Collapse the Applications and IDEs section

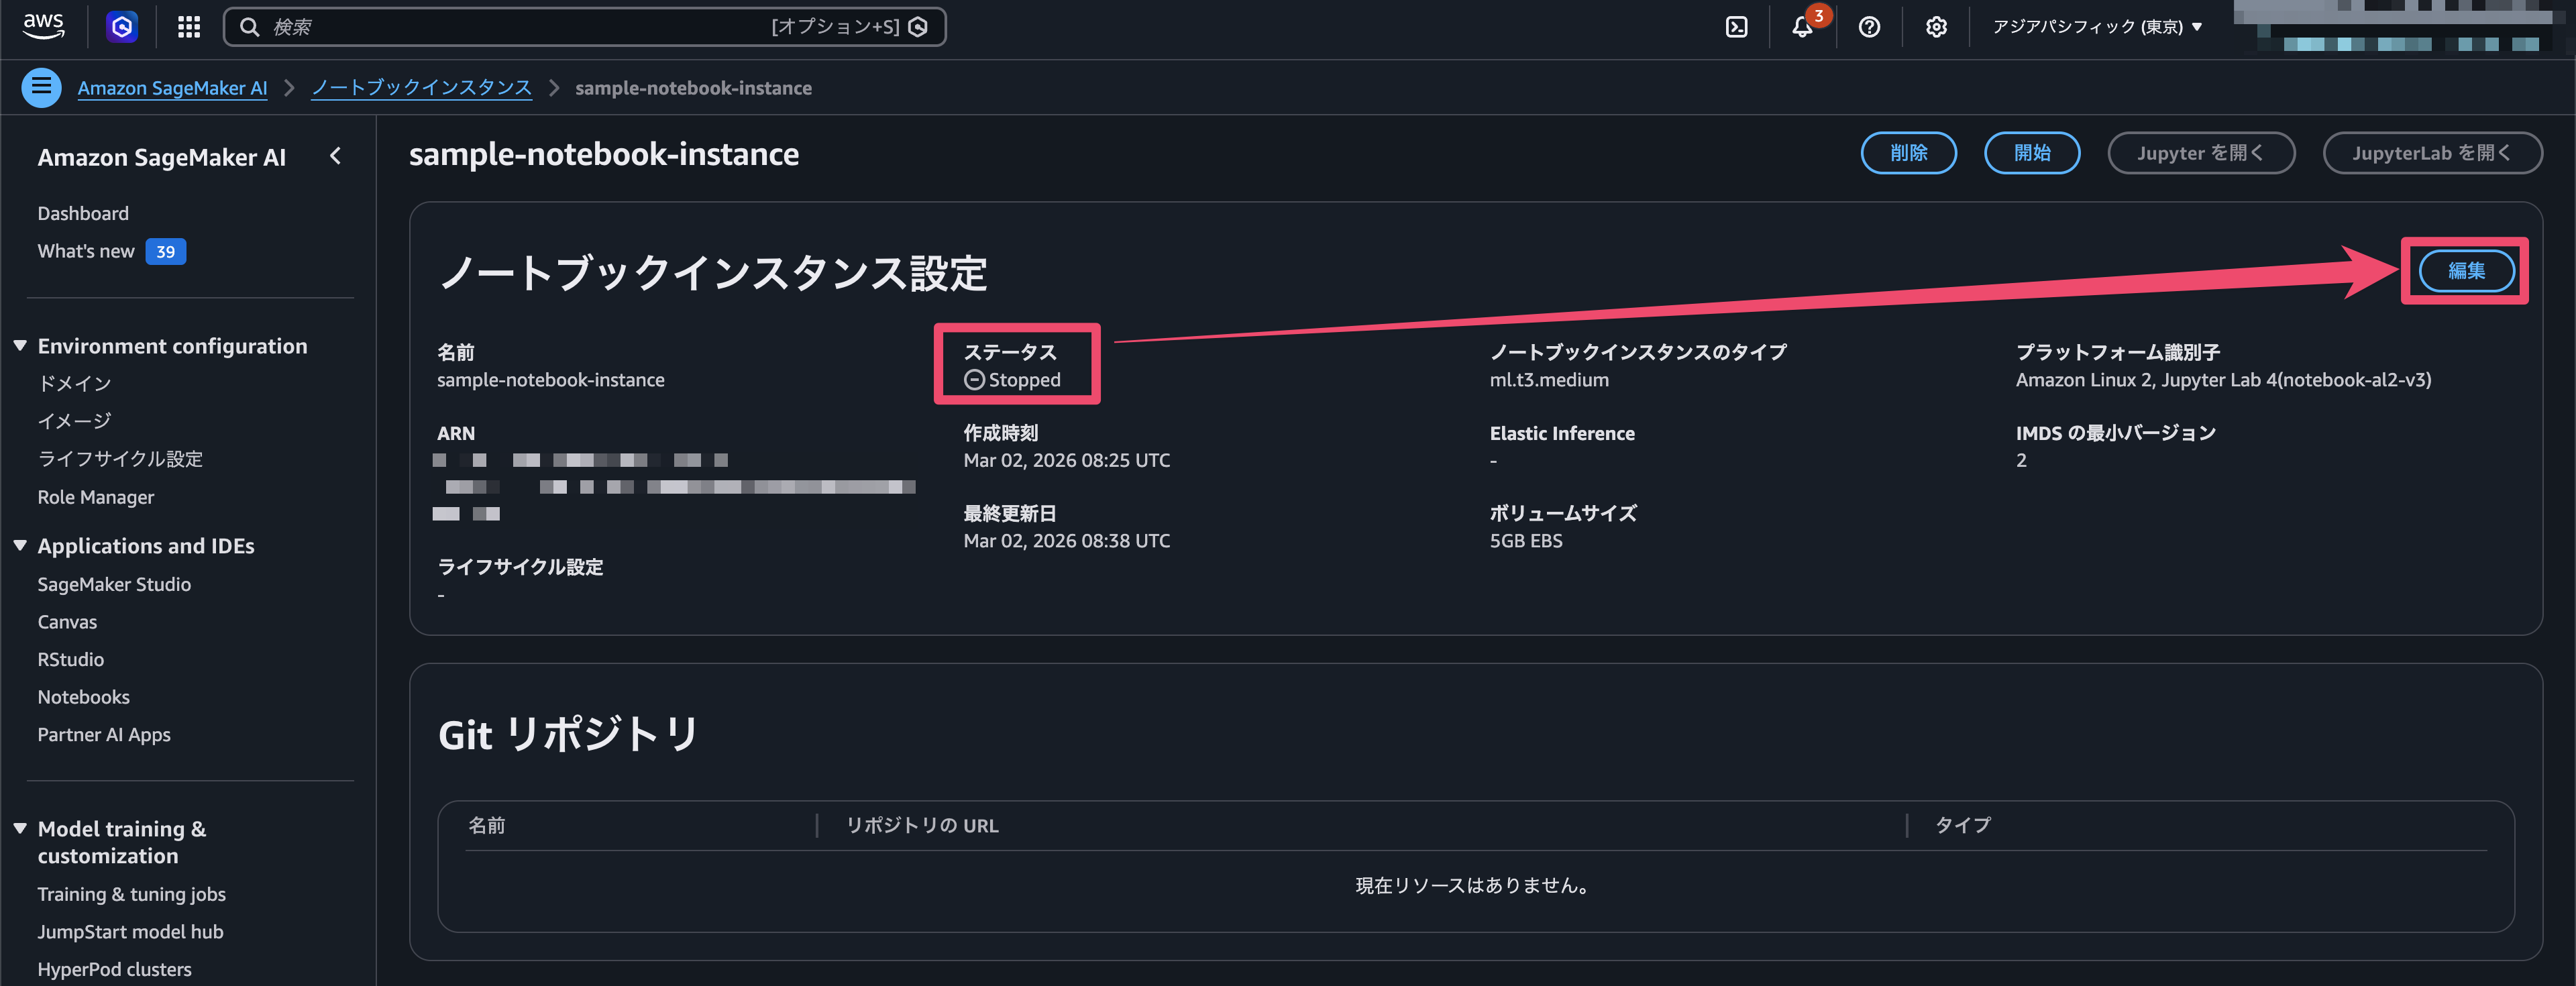pos(20,545)
